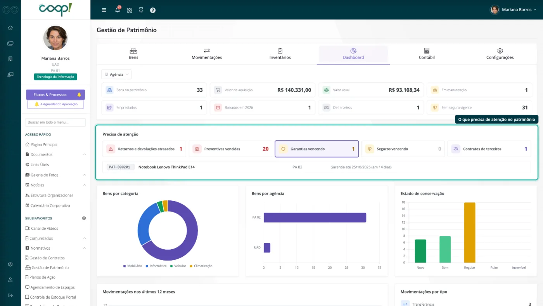The image size is (543, 306).
Task: Click the Regular bar in conservation chart
Action: point(469,233)
